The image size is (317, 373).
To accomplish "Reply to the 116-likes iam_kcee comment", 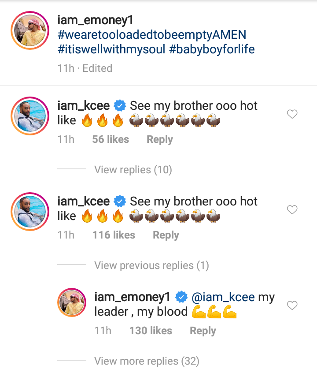I will (166, 235).
